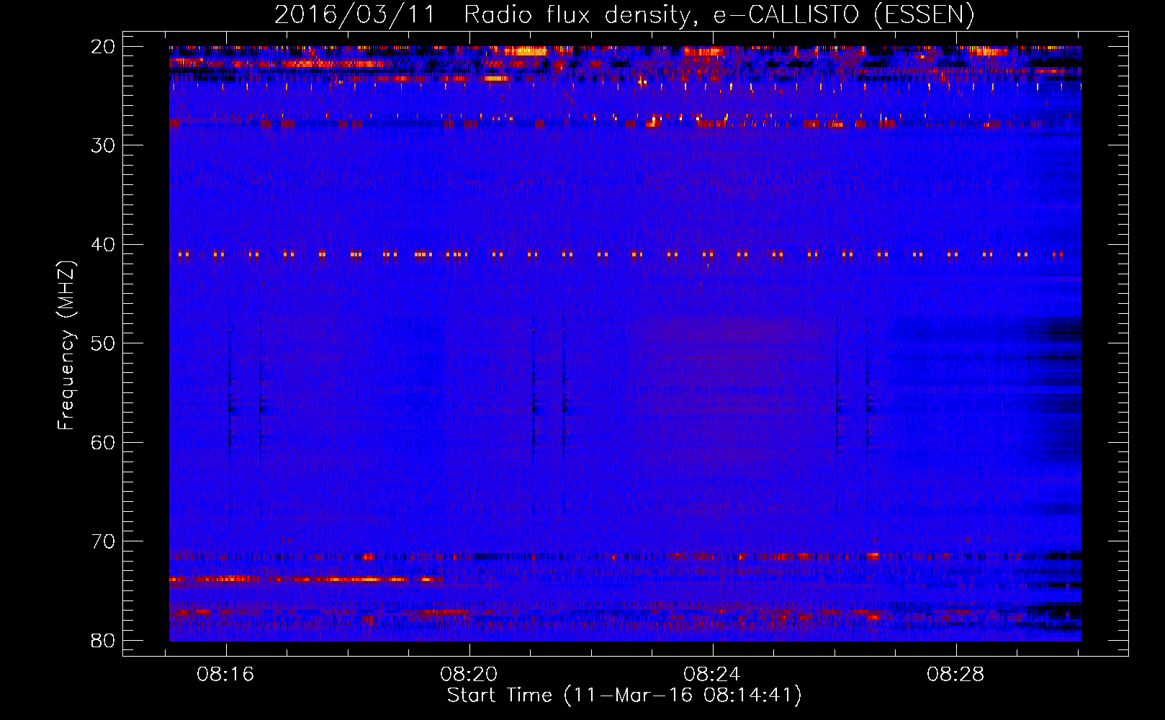Select the 08:24 time tick label
1165x720 pixels.
pyautogui.click(x=712, y=675)
